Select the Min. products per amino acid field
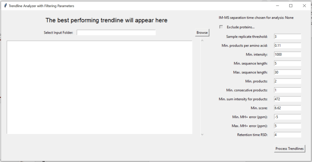The height and width of the screenshot is (162, 312). click(x=287, y=45)
